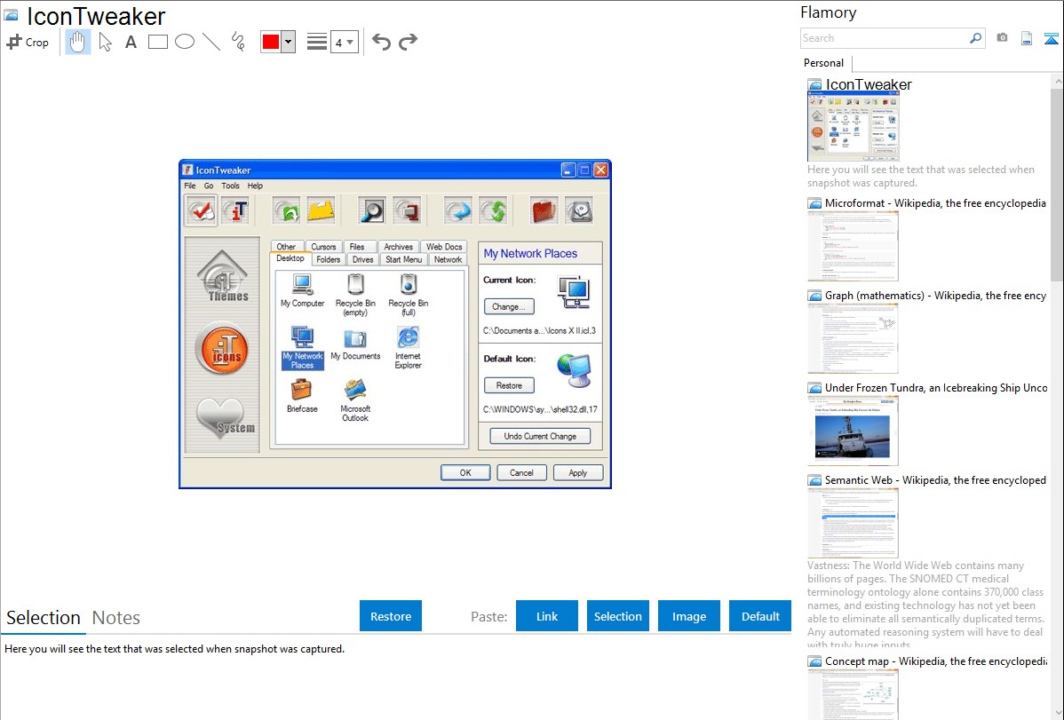Open the color picker dropdown arrow
Image resolution: width=1064 pixels, height=720 pixels.
click(289, 42)
